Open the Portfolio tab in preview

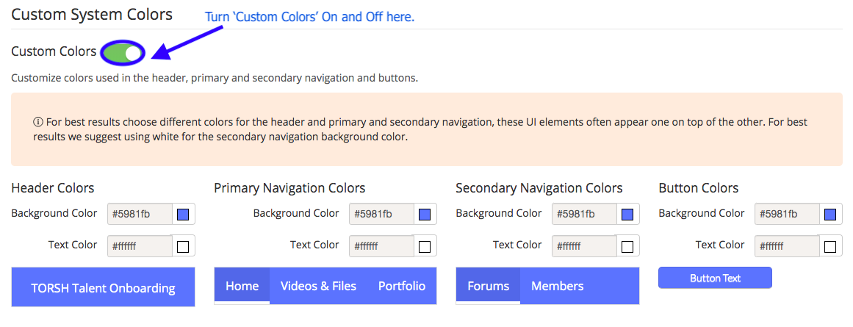pos(401,286)
